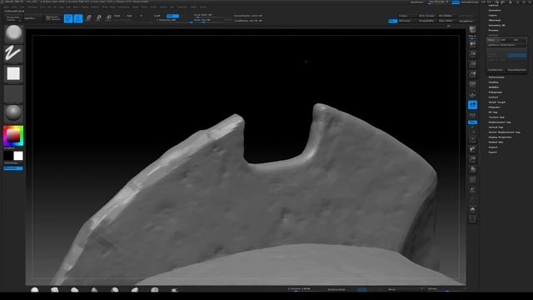
Task: Expand the FiberMesh subpalette
Action: [495, 20]
